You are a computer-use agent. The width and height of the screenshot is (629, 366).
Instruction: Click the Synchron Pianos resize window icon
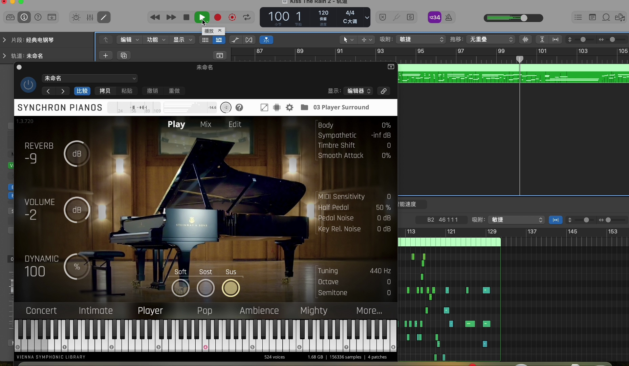point(264,107)
